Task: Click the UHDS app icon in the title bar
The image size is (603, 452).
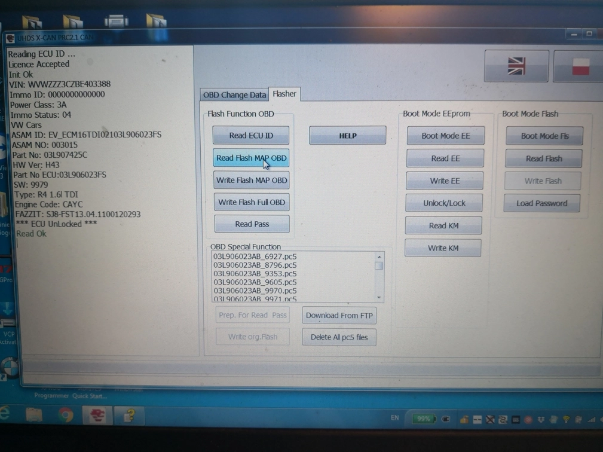Action: (10, 38)
